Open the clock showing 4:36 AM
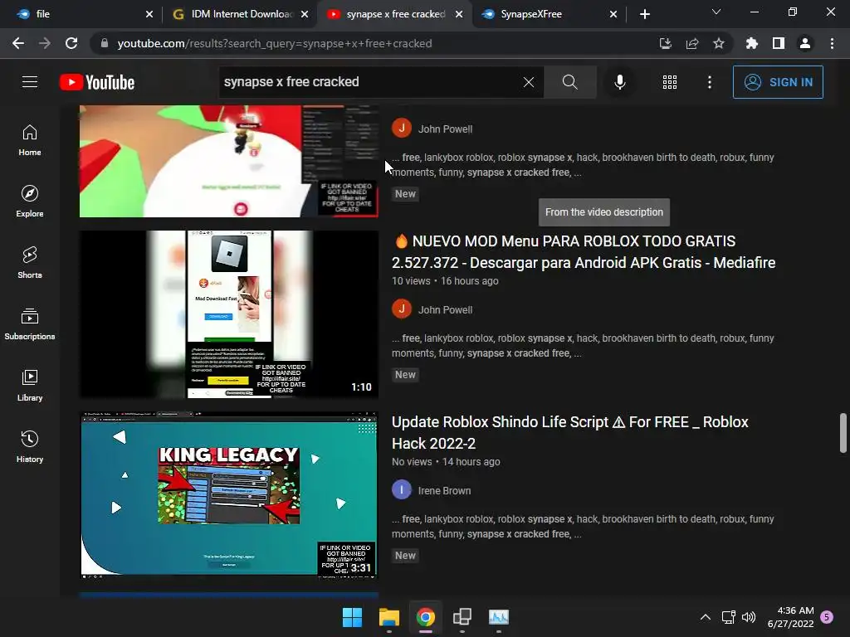The height and width of the screenshot is (637, 850). (790, 617)
